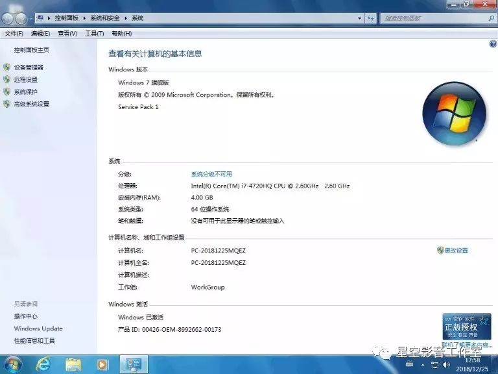Expand the arrow after 系统和安全 breadcrumb
The width and height of the screenshot is (498, 374).
coord(126,18)
